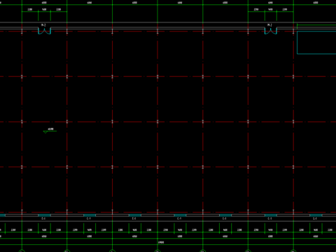Click the column marker where the center grid lines cross
This screenshot has height=252, width=336.
click(157, 122)
